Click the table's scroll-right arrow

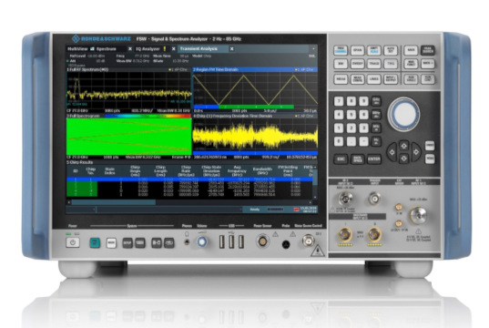coord(310,202)
